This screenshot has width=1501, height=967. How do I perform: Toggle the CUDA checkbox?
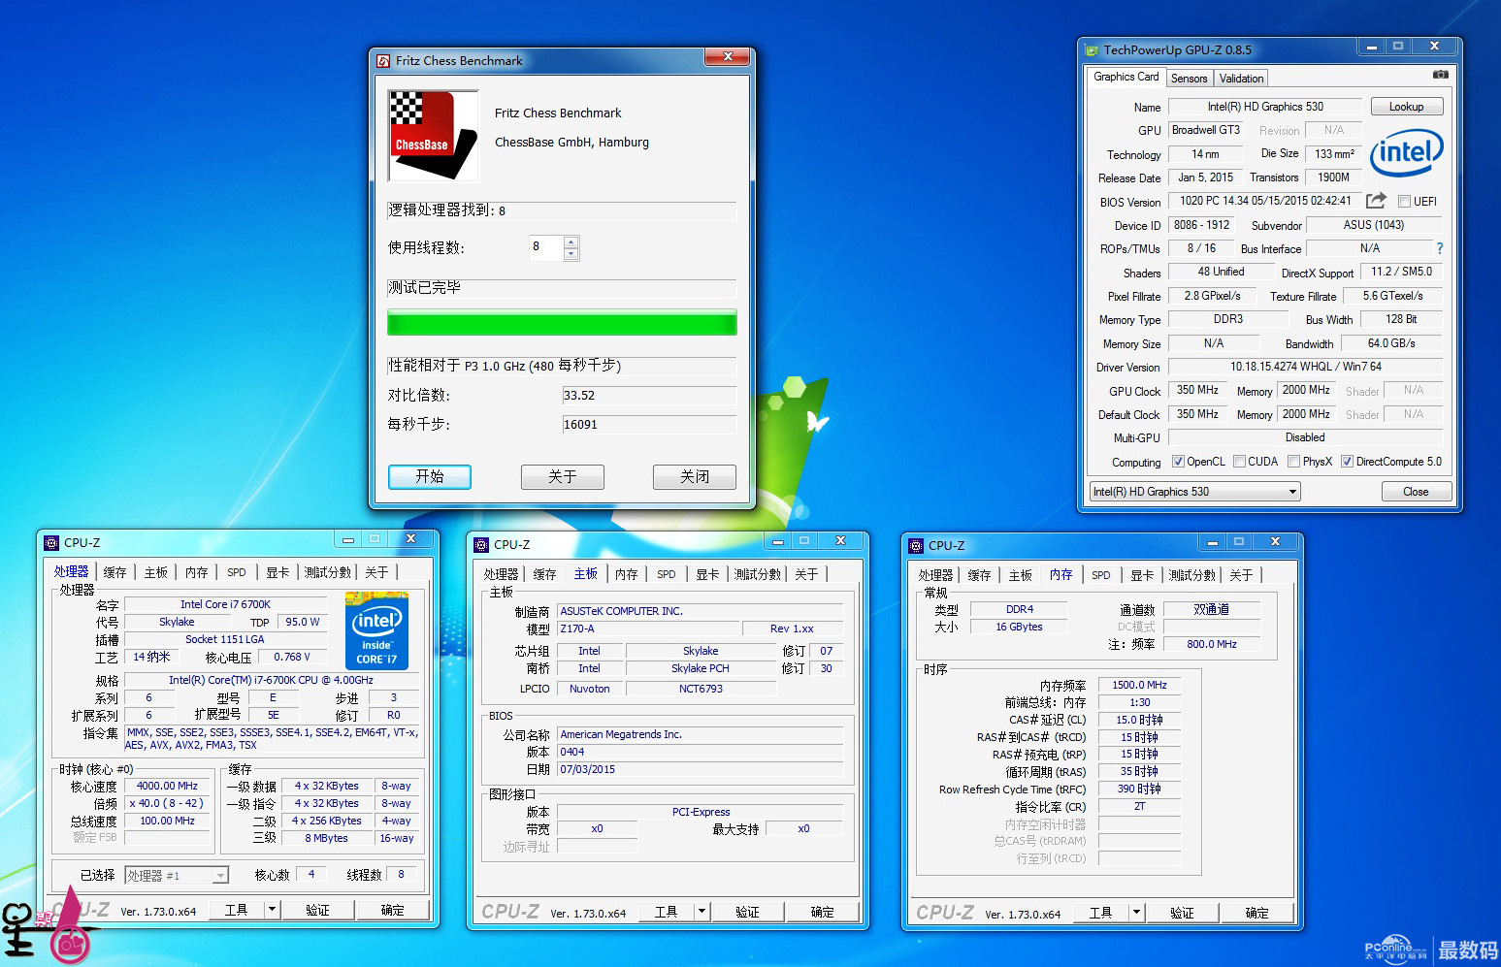click(1239, 462)
